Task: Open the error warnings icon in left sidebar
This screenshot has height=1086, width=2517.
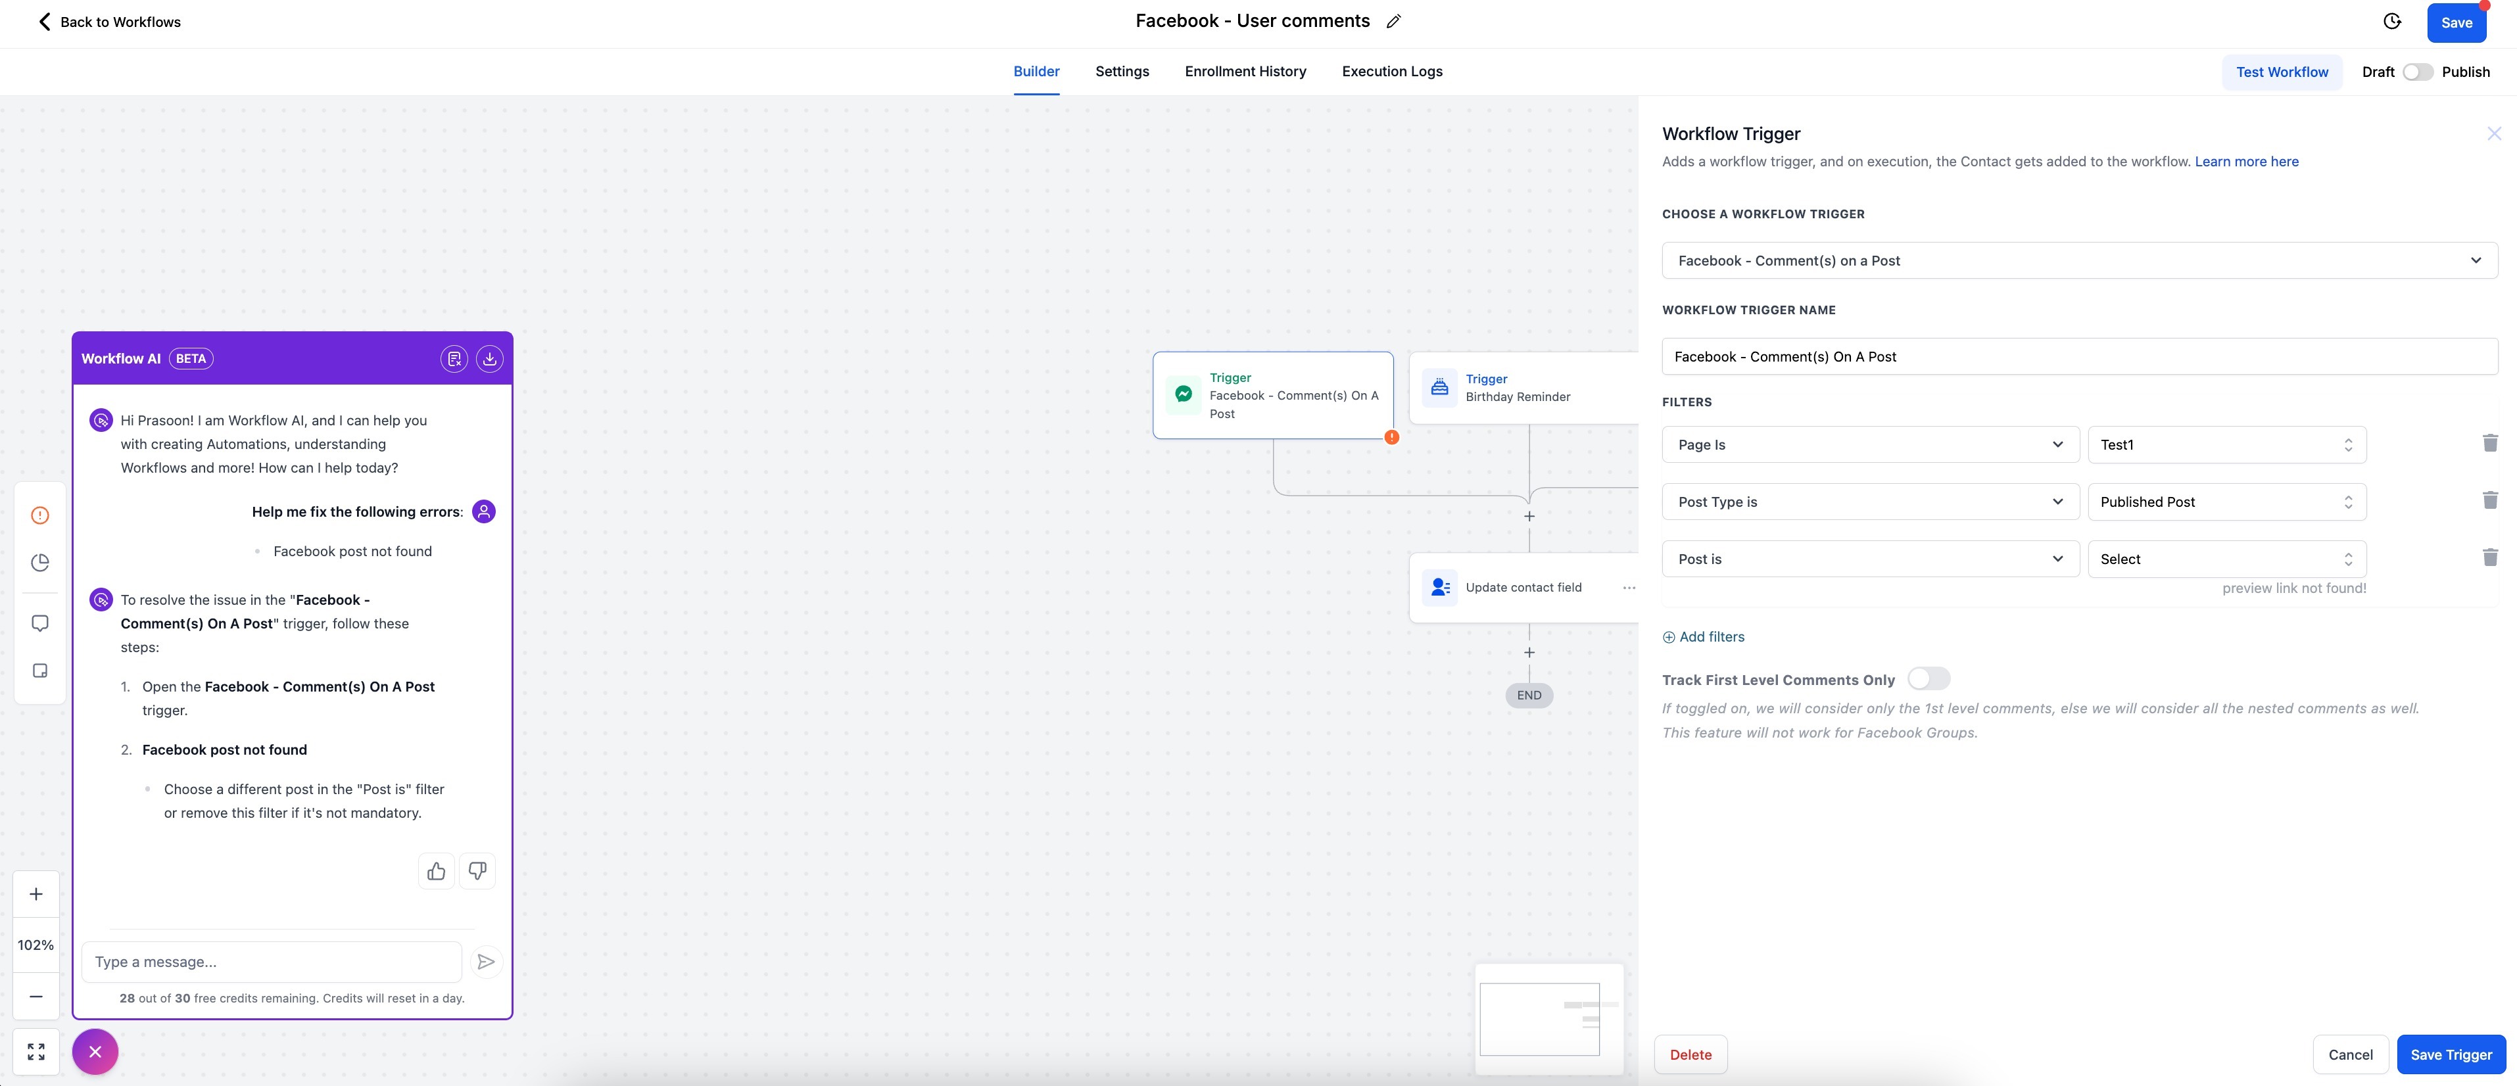Action: click(40, 515)
